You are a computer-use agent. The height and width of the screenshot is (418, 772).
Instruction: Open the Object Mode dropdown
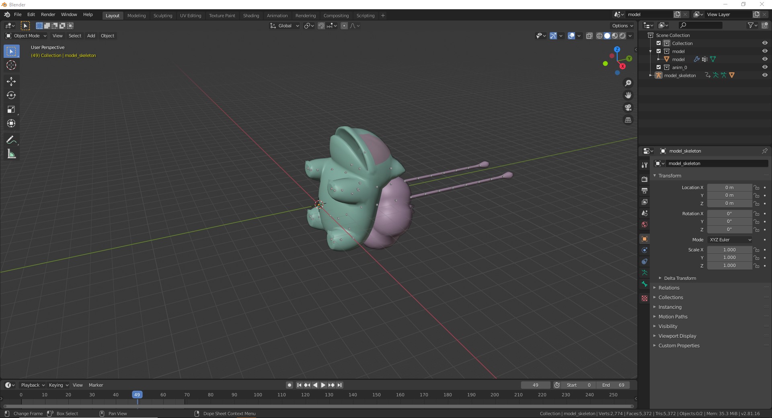[26, 36]
